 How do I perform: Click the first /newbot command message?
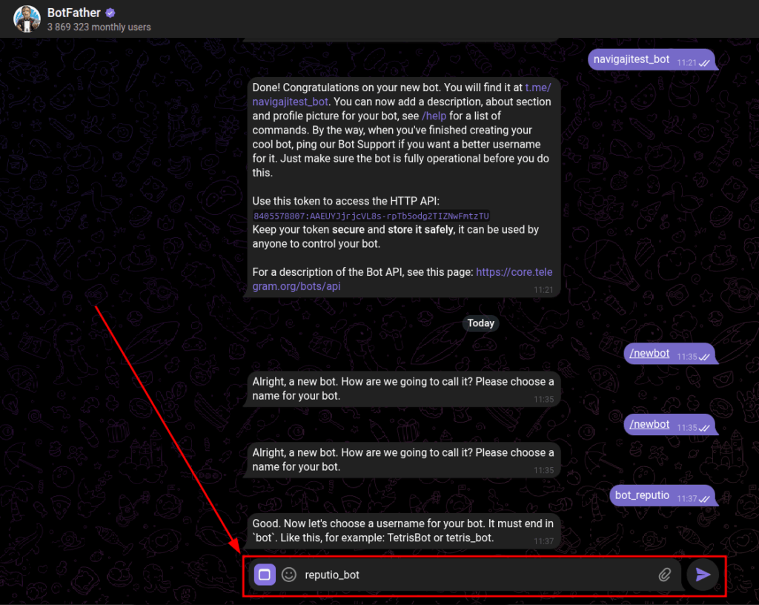[x=649, y=354]
